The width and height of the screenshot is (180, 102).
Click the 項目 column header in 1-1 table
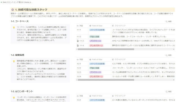(80, 26)
